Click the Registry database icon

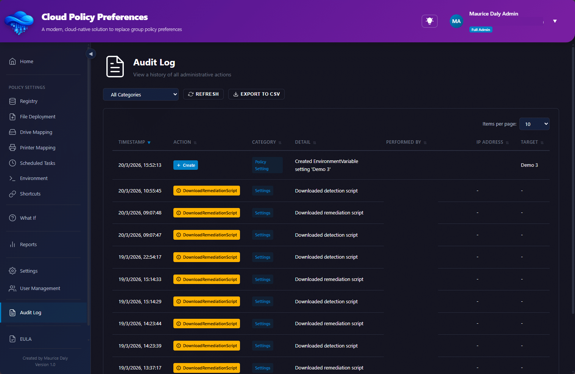coord(12,101)
